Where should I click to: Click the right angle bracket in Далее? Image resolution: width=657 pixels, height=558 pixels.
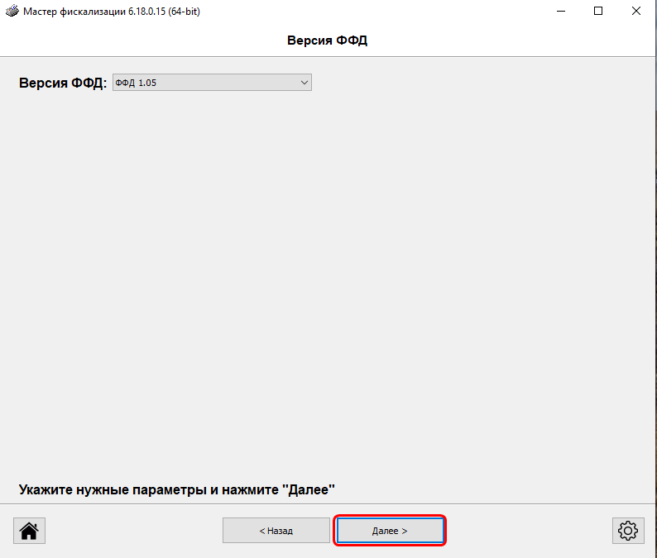click(x=405, y=531)
